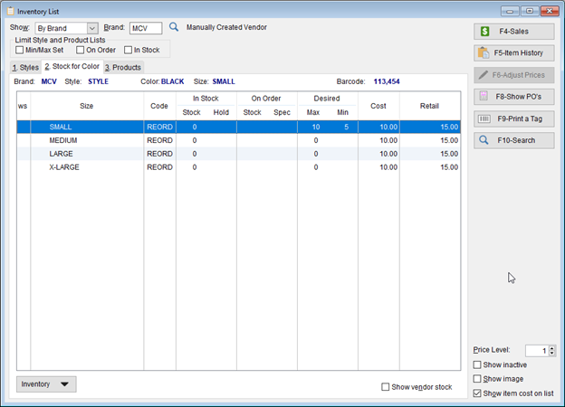Uncheck Show item cost on list

(477, 393)
